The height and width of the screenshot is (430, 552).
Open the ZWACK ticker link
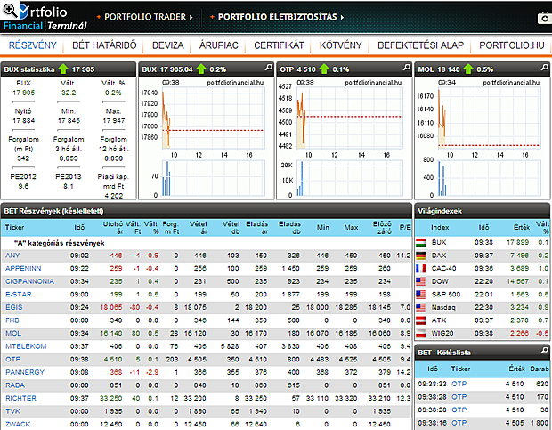tap(18, 425)
